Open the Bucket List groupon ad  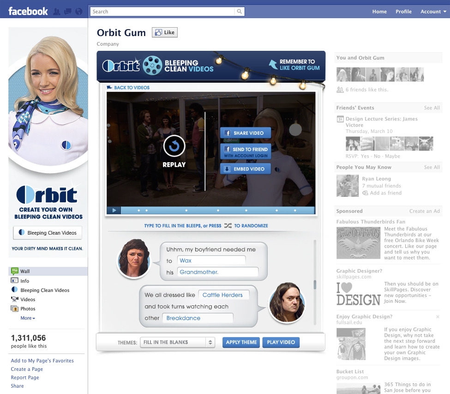click(x=350, y=371)
